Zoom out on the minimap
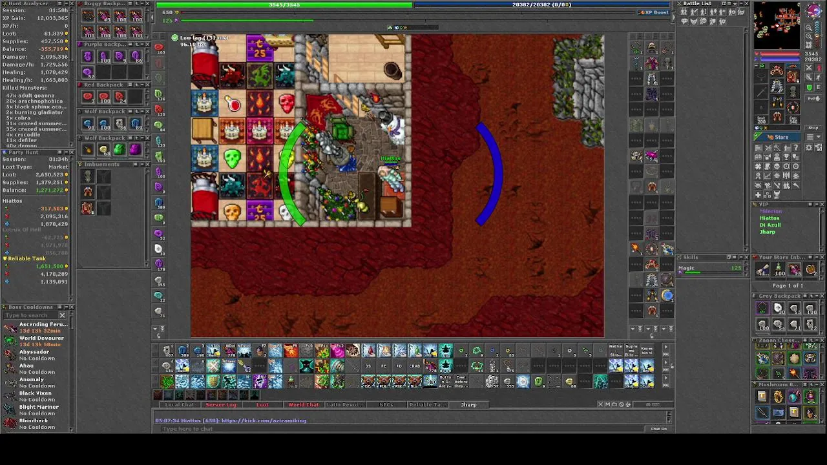 coord(808,28)
